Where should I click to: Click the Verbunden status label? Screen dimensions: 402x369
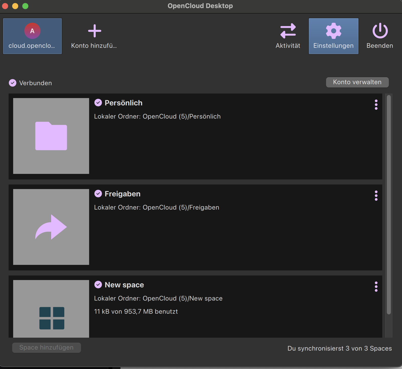click(x=35, y=83)
